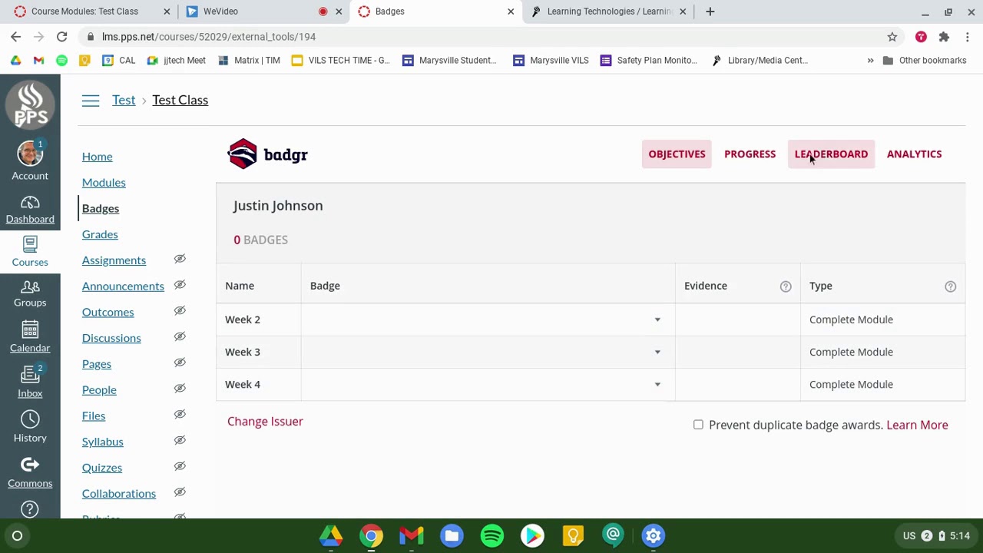Click Learn More link
This screenshot has width=983, height=553.
[917, 425]
